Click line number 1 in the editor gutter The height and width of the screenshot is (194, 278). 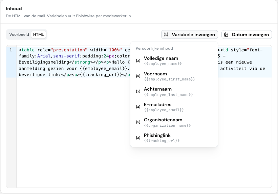(11, 50)
